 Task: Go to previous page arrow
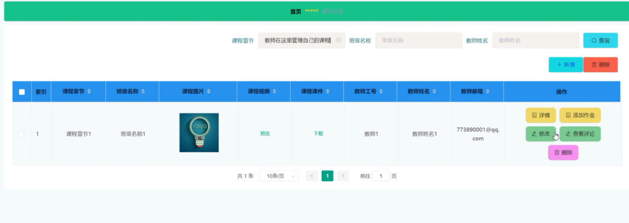311,176
